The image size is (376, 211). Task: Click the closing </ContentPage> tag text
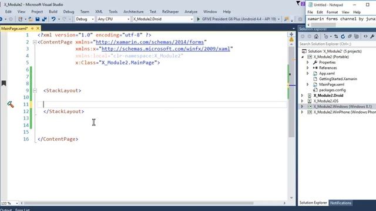58,139
